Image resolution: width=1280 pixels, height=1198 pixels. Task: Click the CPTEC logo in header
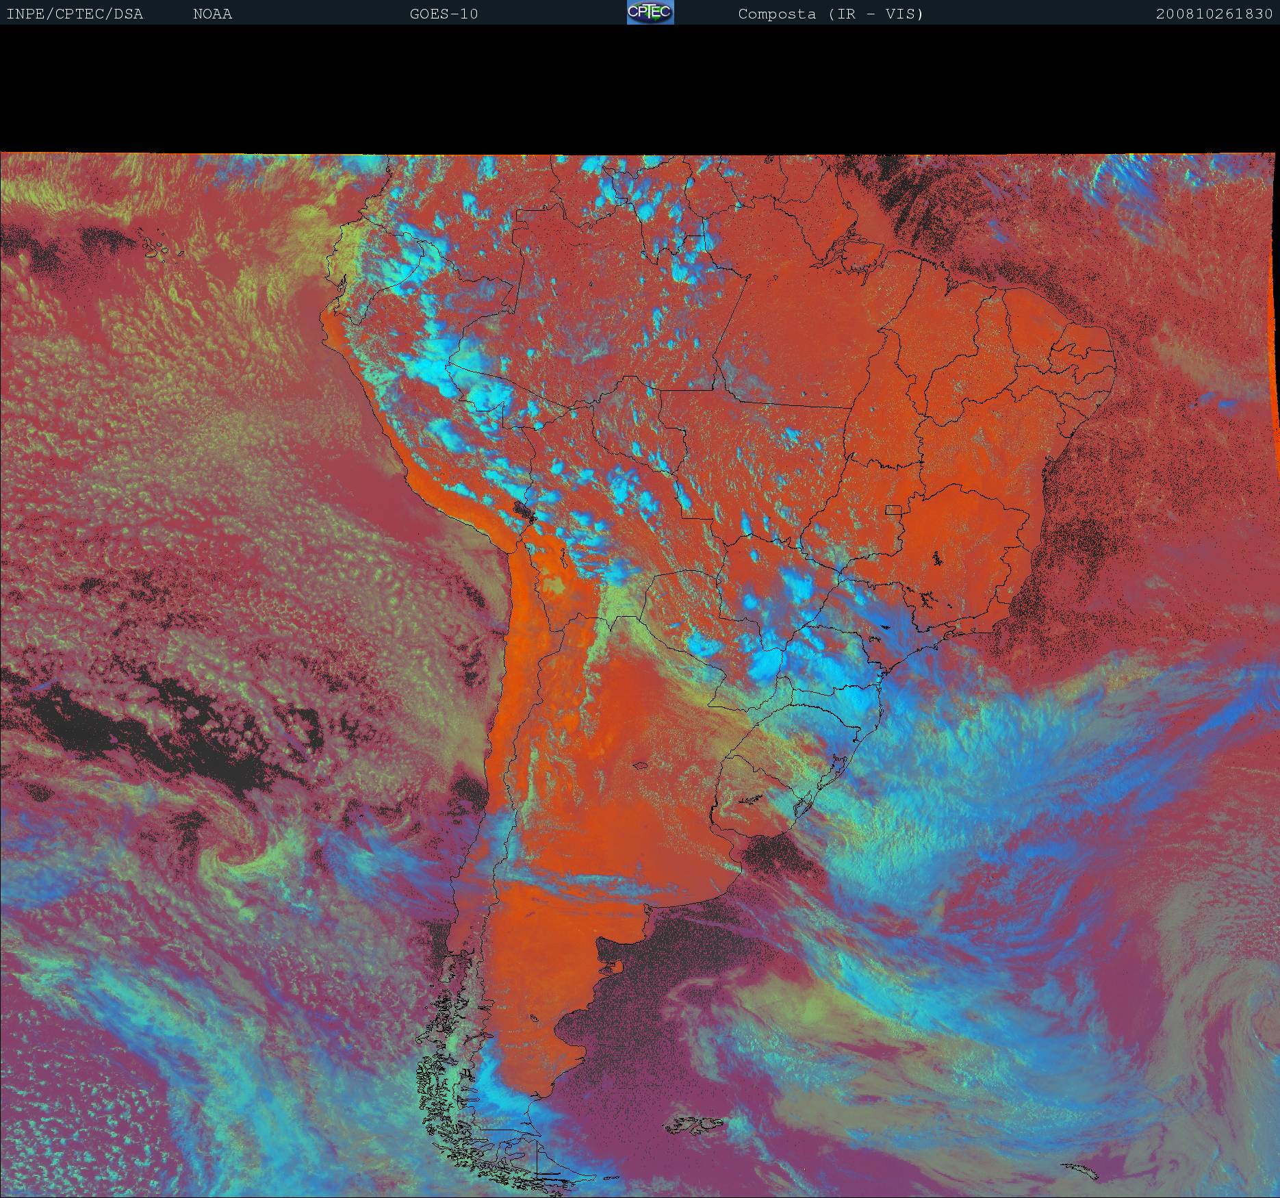tap(650, 12)
